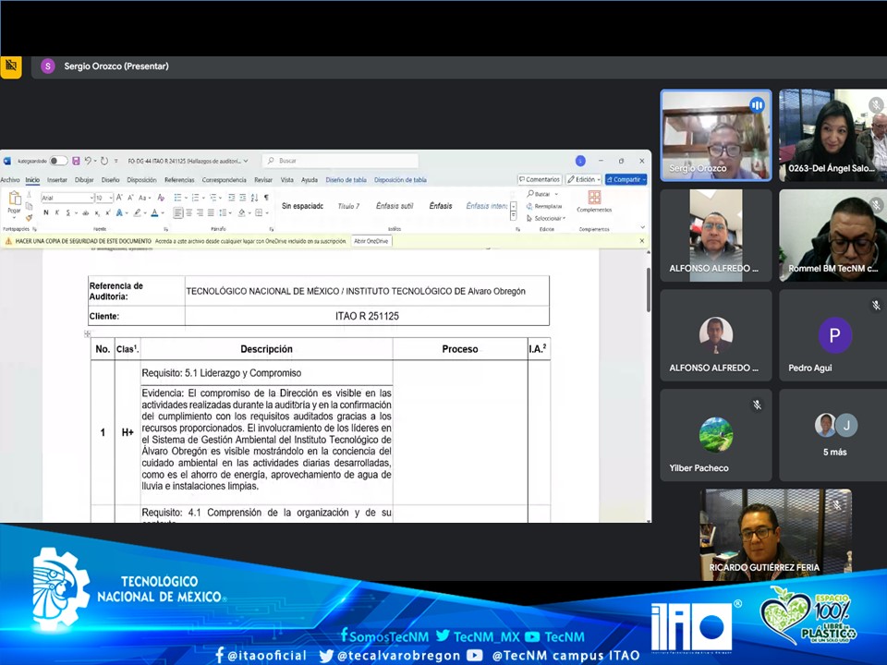Switch to the Dibujar ribbon tab
This screenshot has height=665, width=887.
click(x=84, y=180)
